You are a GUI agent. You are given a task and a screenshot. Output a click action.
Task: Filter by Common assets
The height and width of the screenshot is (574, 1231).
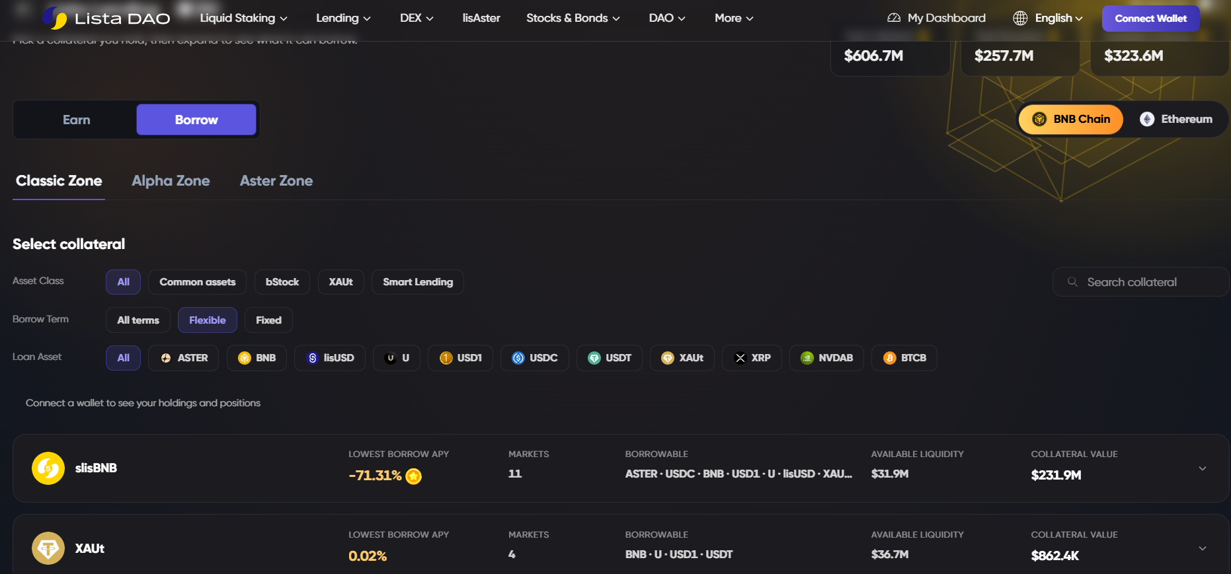(x=198, y=282)
